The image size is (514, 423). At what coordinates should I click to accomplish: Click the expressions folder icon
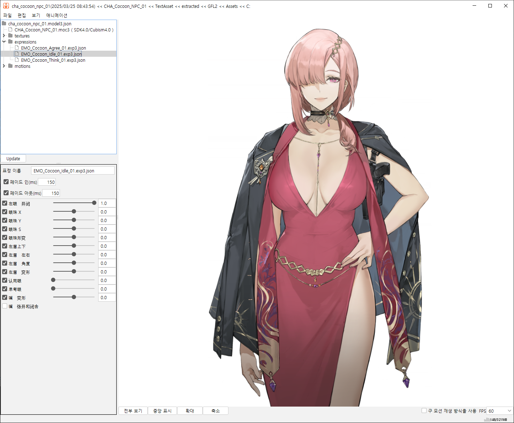(x=10, y=42)
